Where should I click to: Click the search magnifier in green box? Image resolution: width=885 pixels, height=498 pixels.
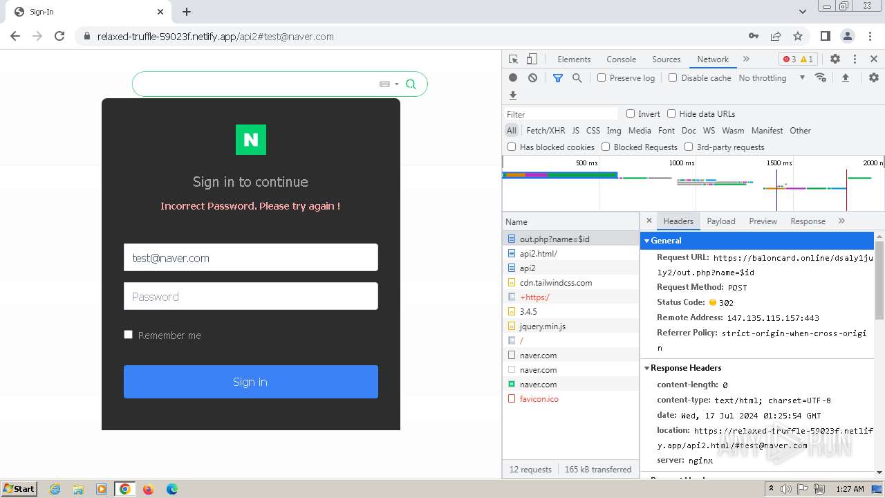411,84
